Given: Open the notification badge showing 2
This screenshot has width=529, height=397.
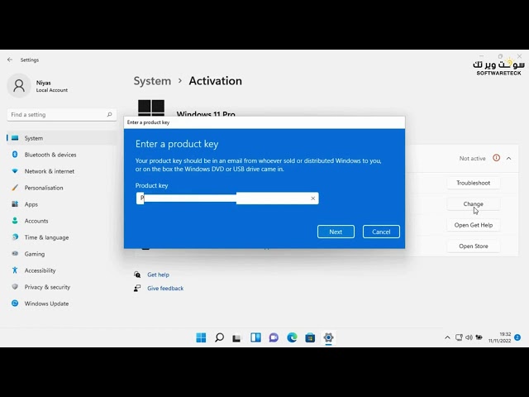Looking at the screenshot, I should pos(517,337).
